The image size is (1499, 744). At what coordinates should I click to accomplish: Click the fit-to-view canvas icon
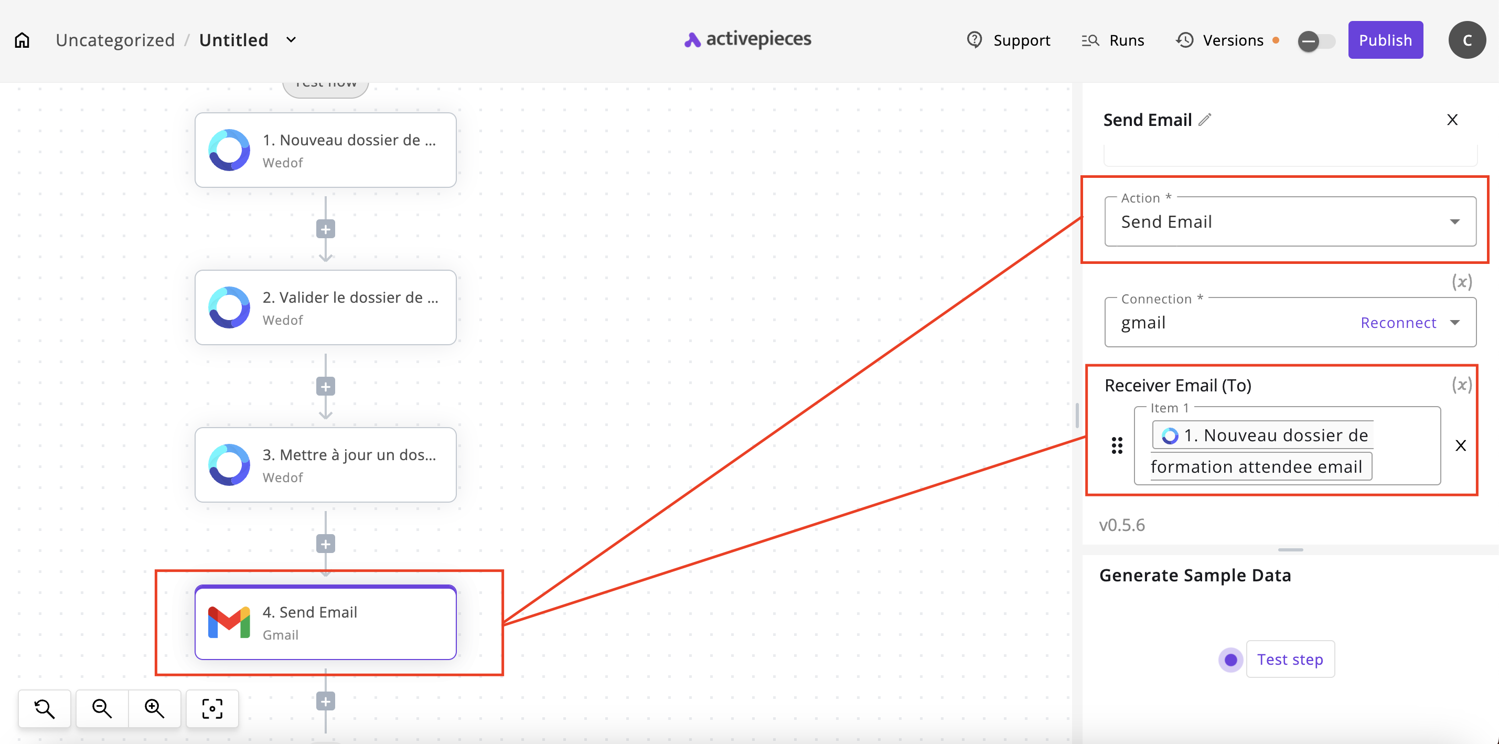pos(212,708)
